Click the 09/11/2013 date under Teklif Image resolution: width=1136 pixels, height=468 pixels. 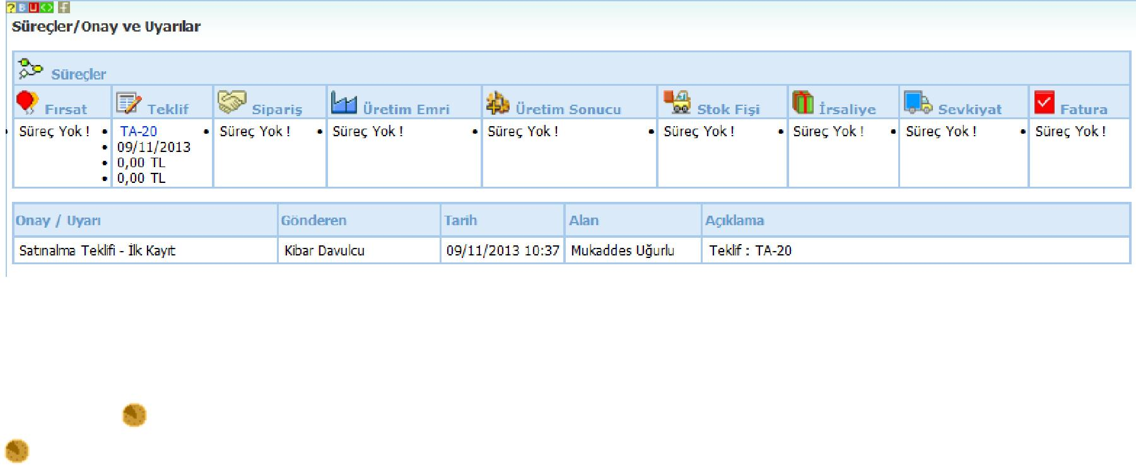[153, 147]
